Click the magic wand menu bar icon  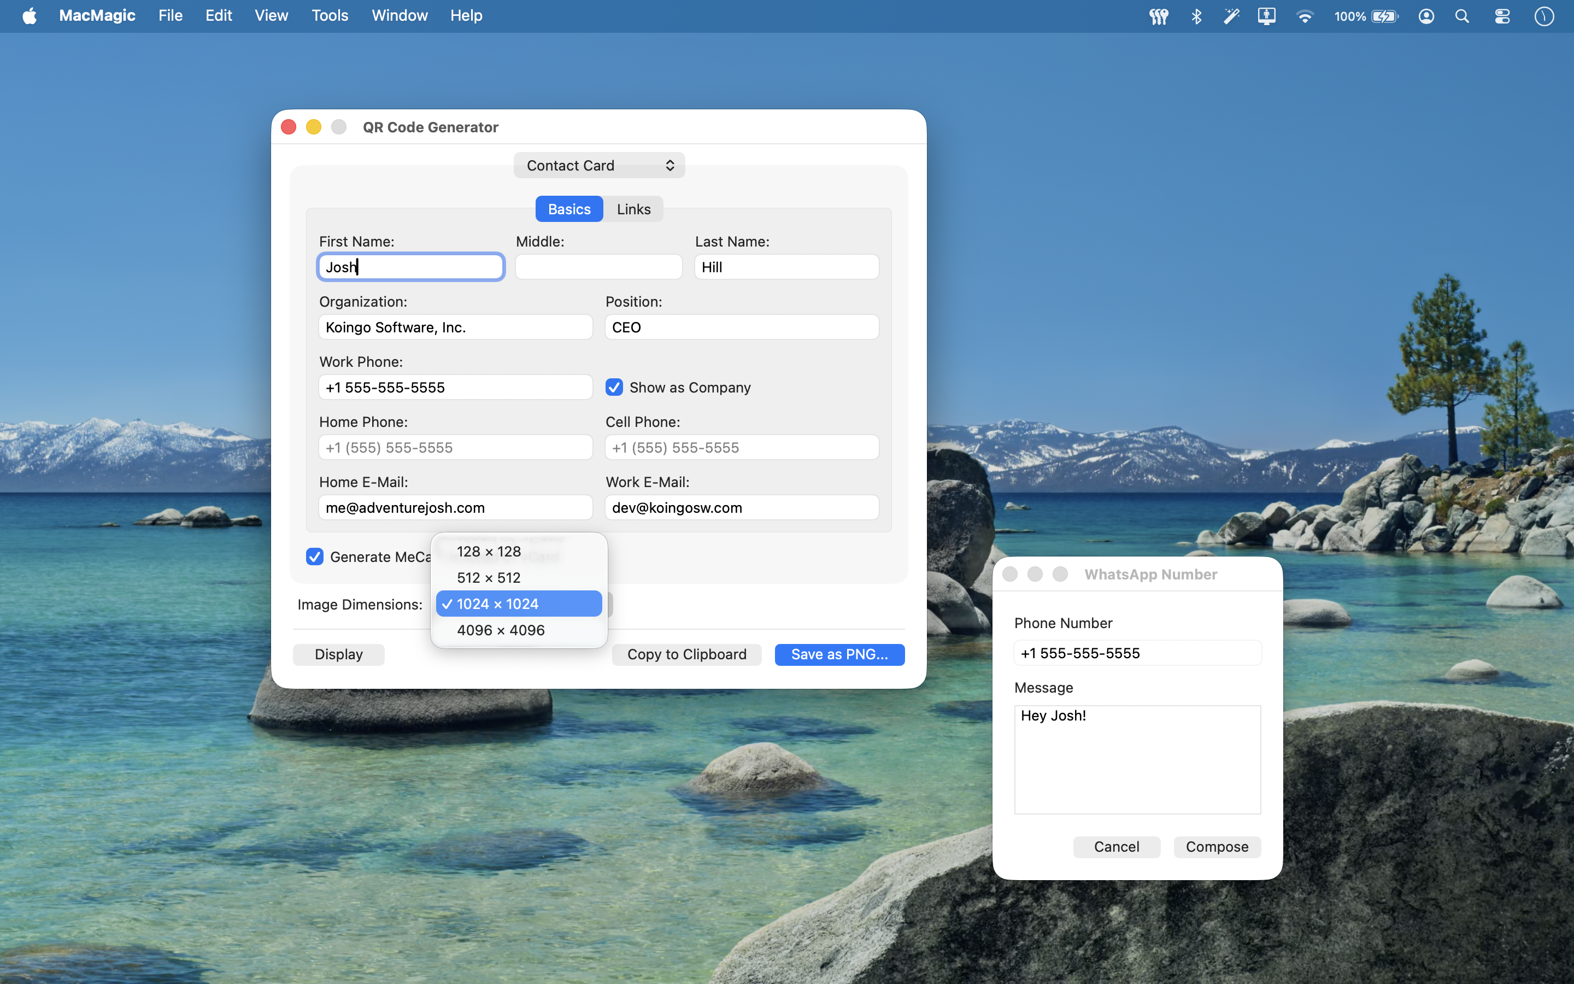[1231, 16]
